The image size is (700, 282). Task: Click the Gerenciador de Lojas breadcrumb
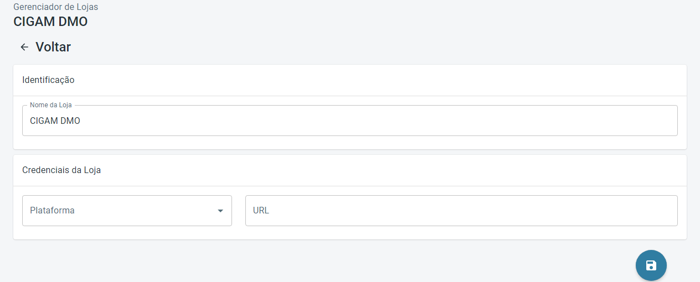pyautogui.click(x=55, y=7)
